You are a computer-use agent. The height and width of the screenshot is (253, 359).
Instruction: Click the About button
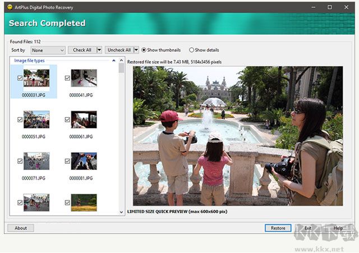coord(21,228)
